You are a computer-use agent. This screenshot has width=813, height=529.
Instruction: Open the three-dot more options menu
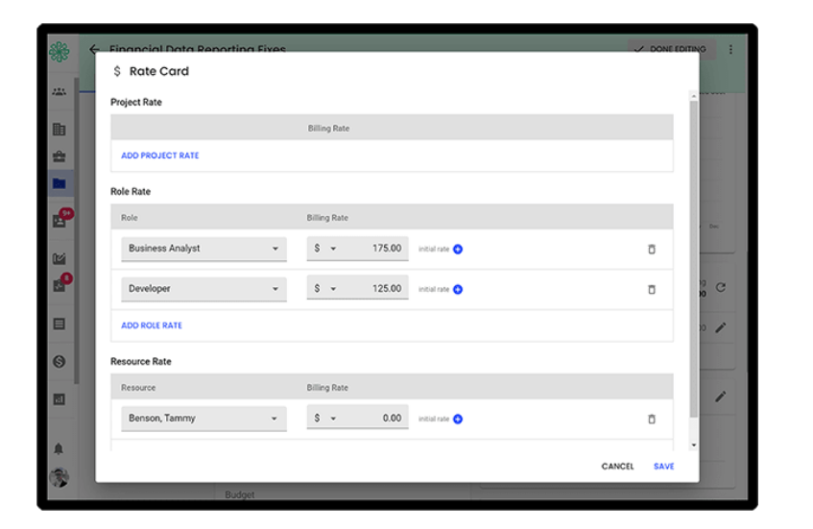point(730,50)
